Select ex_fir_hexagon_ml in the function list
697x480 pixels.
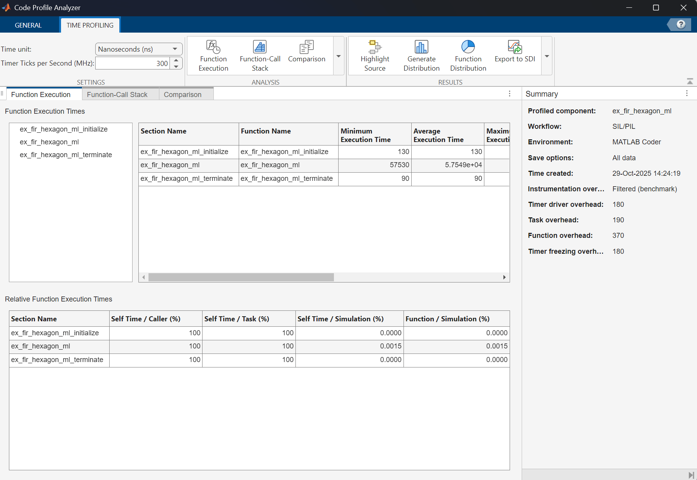(x=49, y=142)
